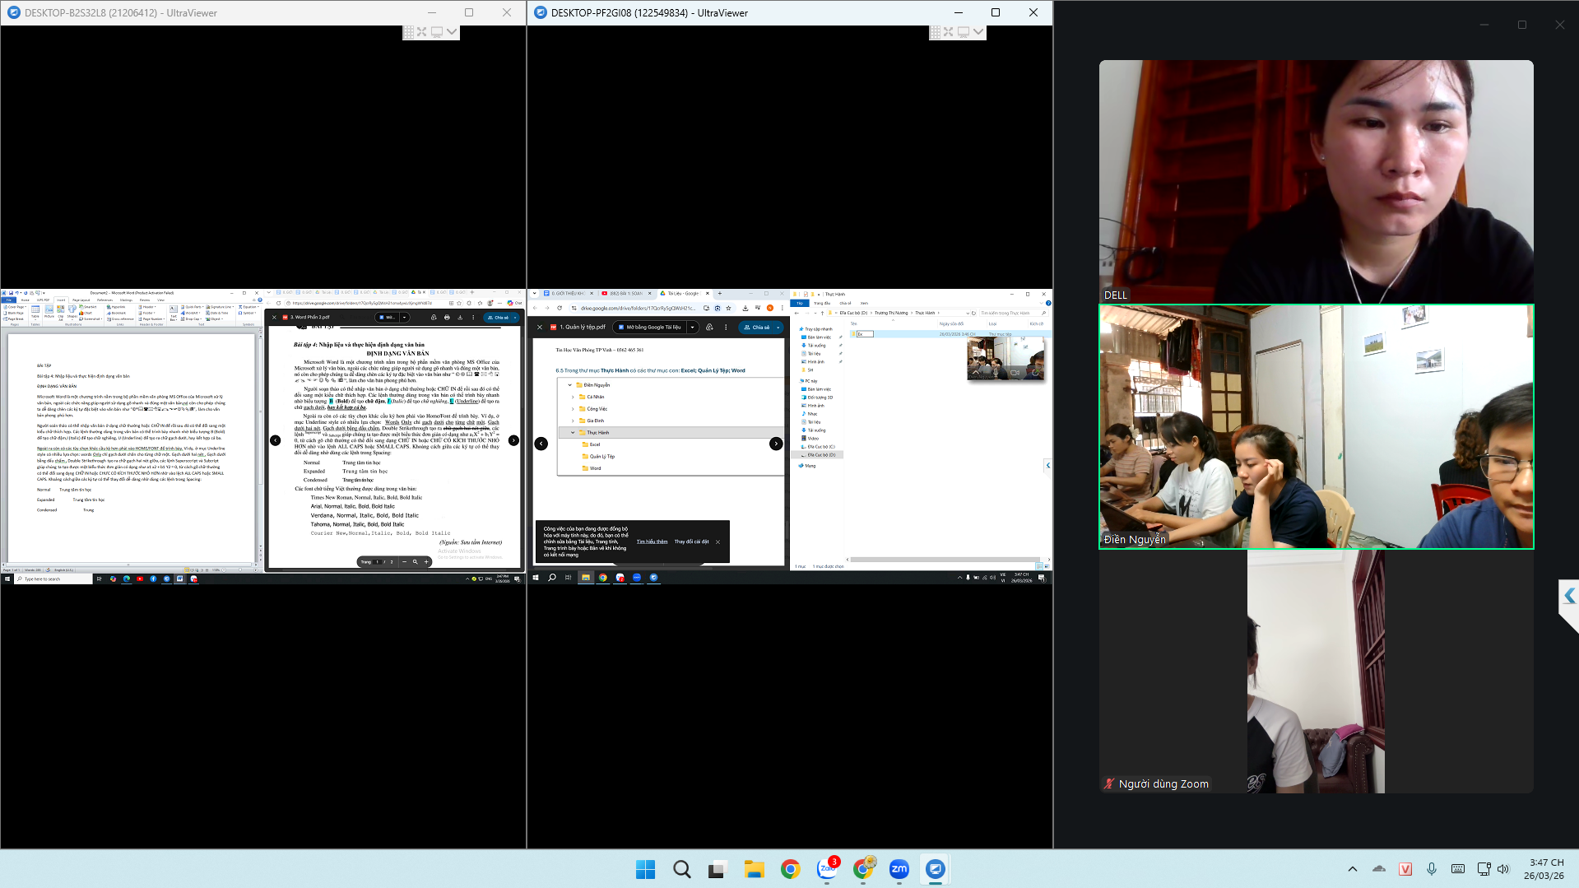Image resolution: width=1579 pixels, height=888 pixels.
Task: Click the Chia sẻ button in Quản lý tệp PDF
Action: tap(757, 328)
